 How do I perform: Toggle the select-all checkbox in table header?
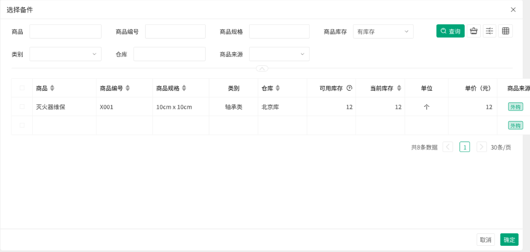22,88
